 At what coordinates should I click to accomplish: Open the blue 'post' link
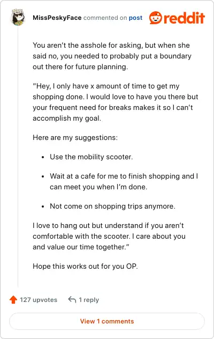pyautogui.click(x=135, y=18)
